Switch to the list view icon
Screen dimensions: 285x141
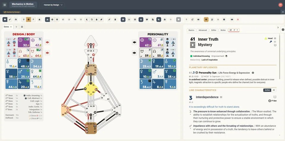[x=129, y=20]
